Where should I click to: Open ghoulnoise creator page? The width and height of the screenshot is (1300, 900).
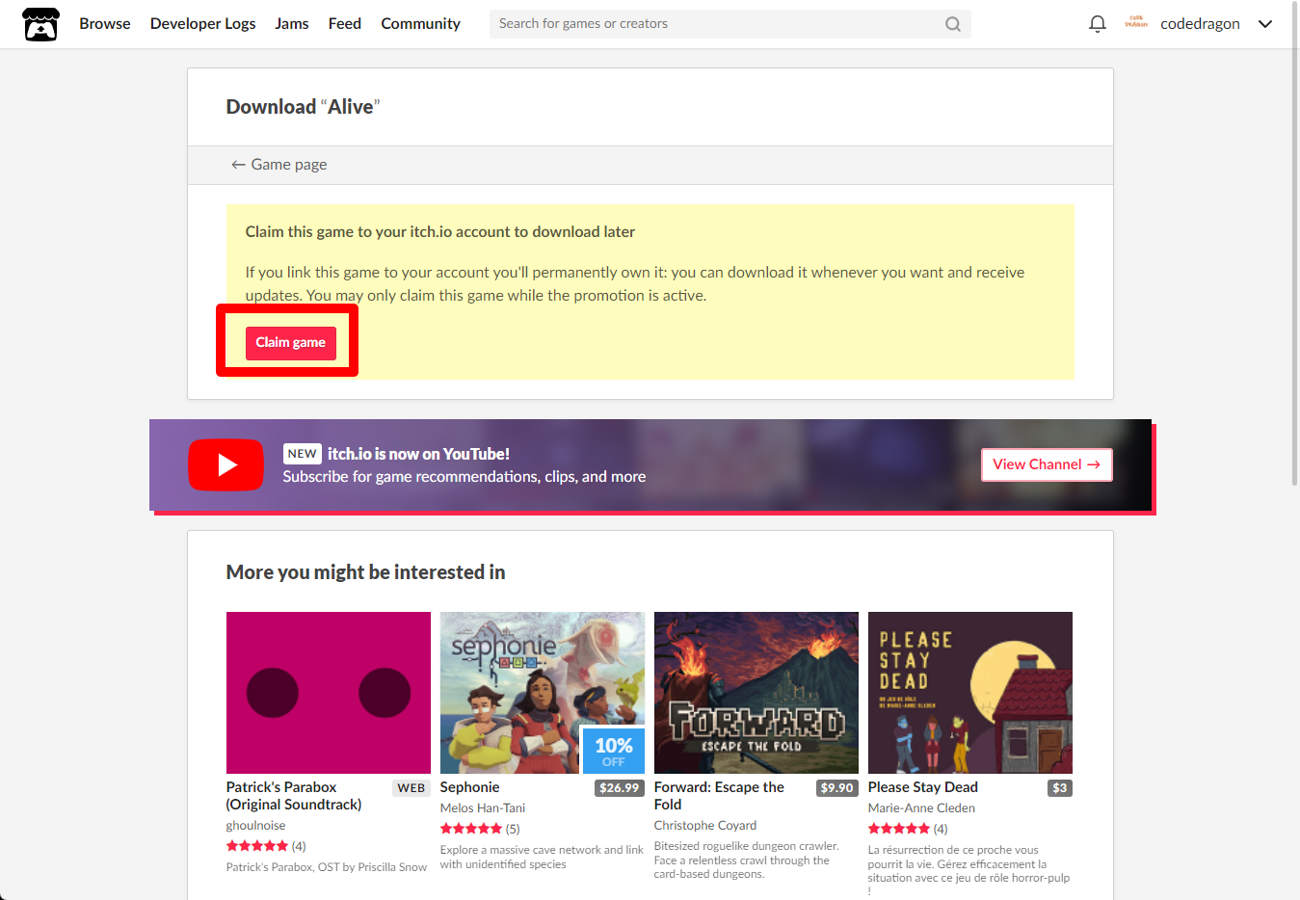point(255,826)
